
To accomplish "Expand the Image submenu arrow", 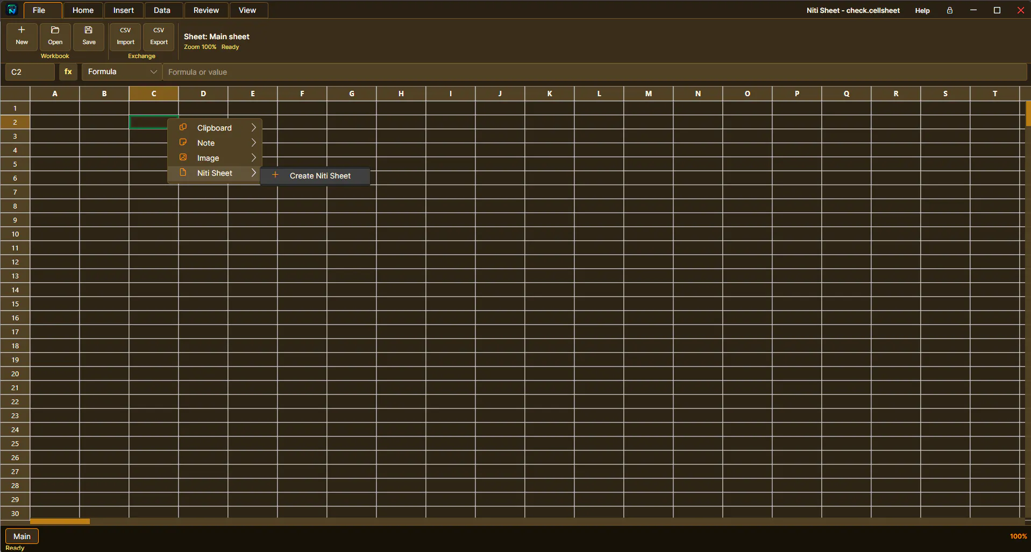I will click(x=253, y=157).
